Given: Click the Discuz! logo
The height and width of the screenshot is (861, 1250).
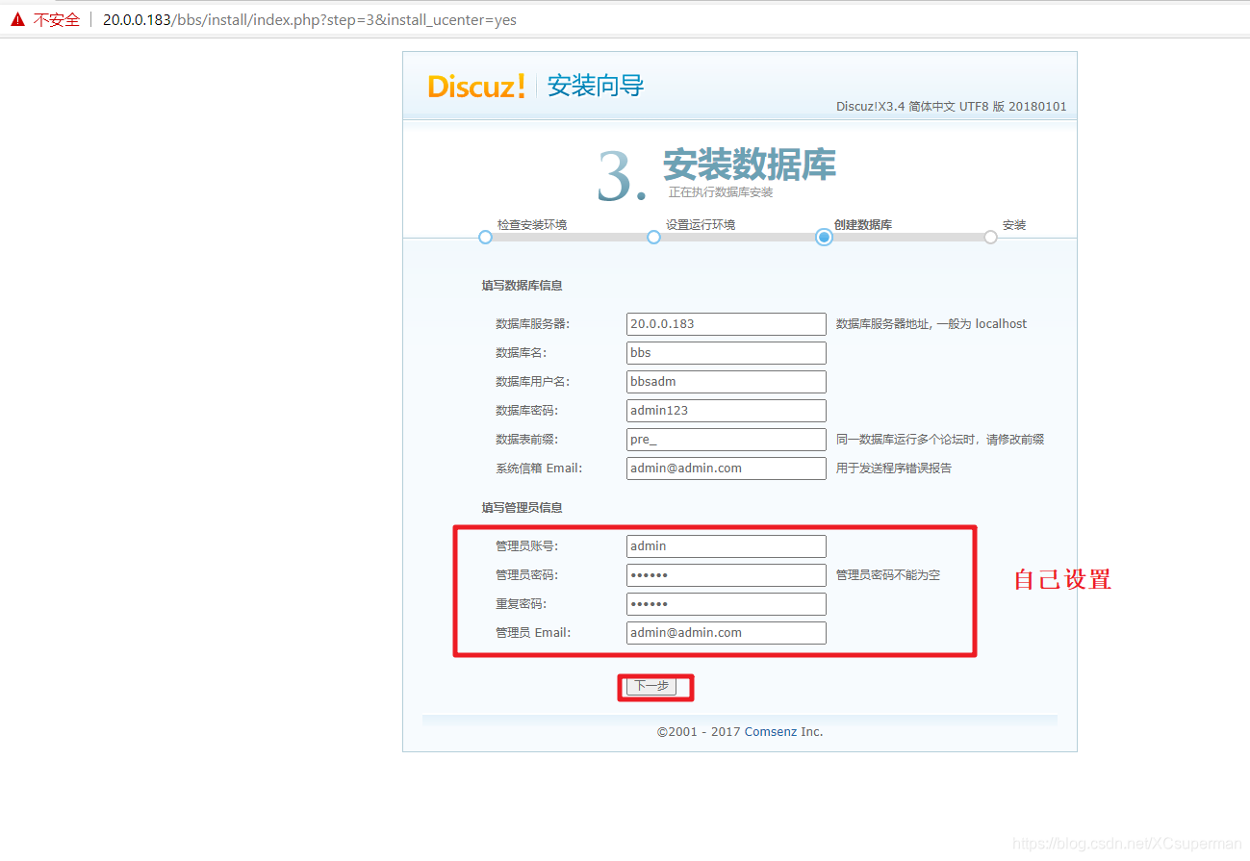Looking at the screenshot, I should coord(476,86).
